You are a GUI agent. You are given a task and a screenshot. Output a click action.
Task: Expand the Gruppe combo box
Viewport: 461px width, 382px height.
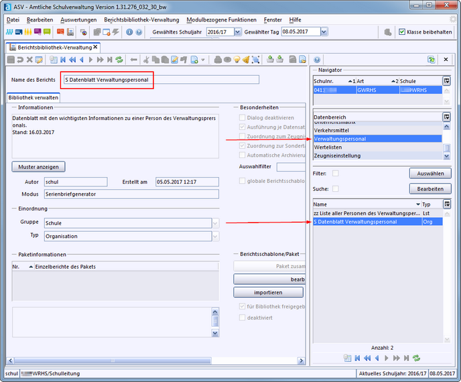click(215, 223)
